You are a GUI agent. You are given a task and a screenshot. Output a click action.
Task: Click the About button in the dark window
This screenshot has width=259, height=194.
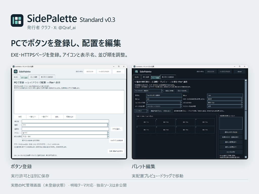(x=240, y=71)
